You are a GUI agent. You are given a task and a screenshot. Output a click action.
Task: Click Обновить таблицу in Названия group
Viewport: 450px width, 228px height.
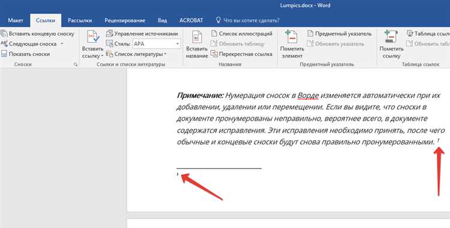click(242, 44)
